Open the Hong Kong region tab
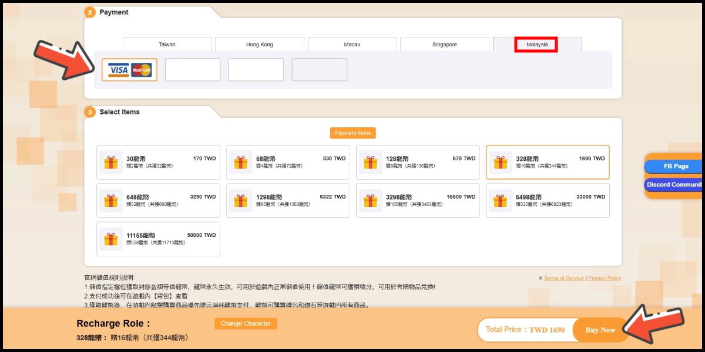The image size is (705, 352). click(x=259, y=45)
